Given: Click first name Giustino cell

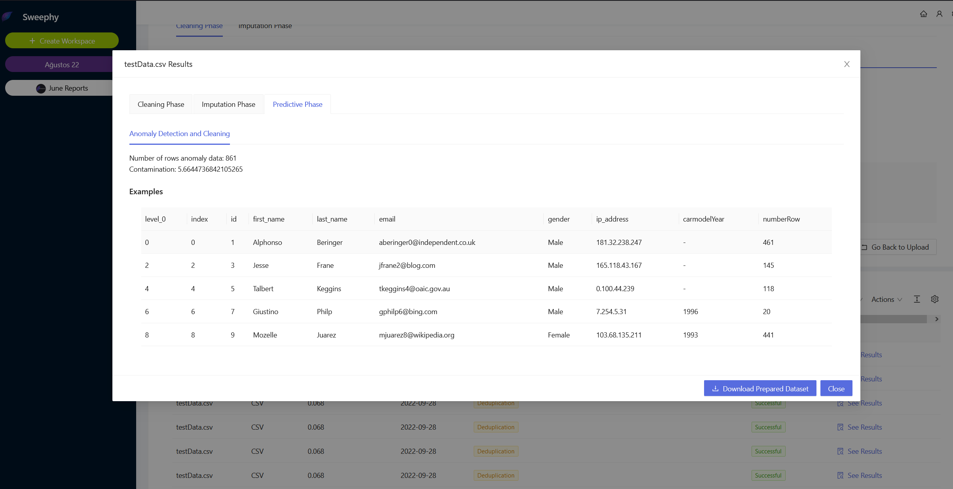Looking at the screenshot, I should (281, 311).
